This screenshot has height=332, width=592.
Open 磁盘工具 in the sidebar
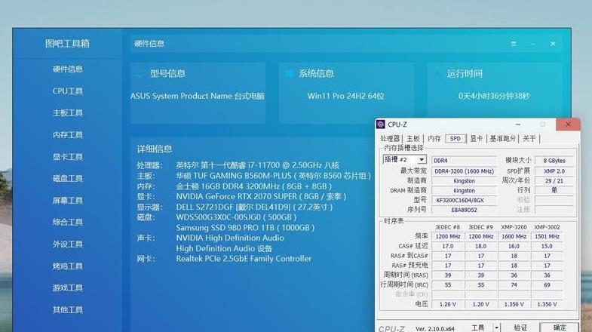coord(68,178)
